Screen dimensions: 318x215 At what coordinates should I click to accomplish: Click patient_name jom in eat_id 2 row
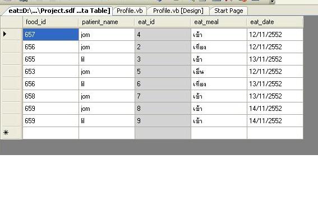point(107,47)
